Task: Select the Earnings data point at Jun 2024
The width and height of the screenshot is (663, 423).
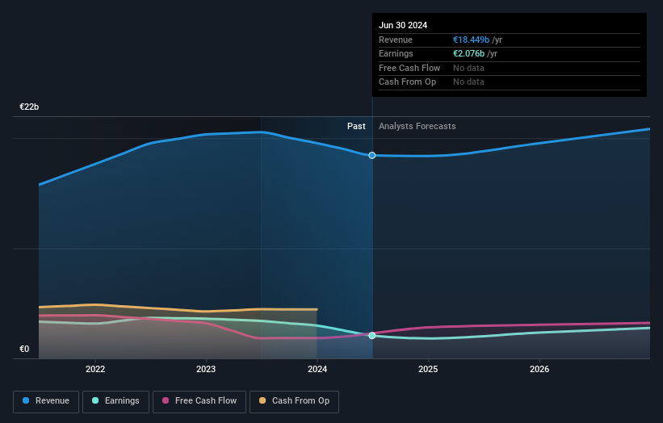Action: pos(372,336)
